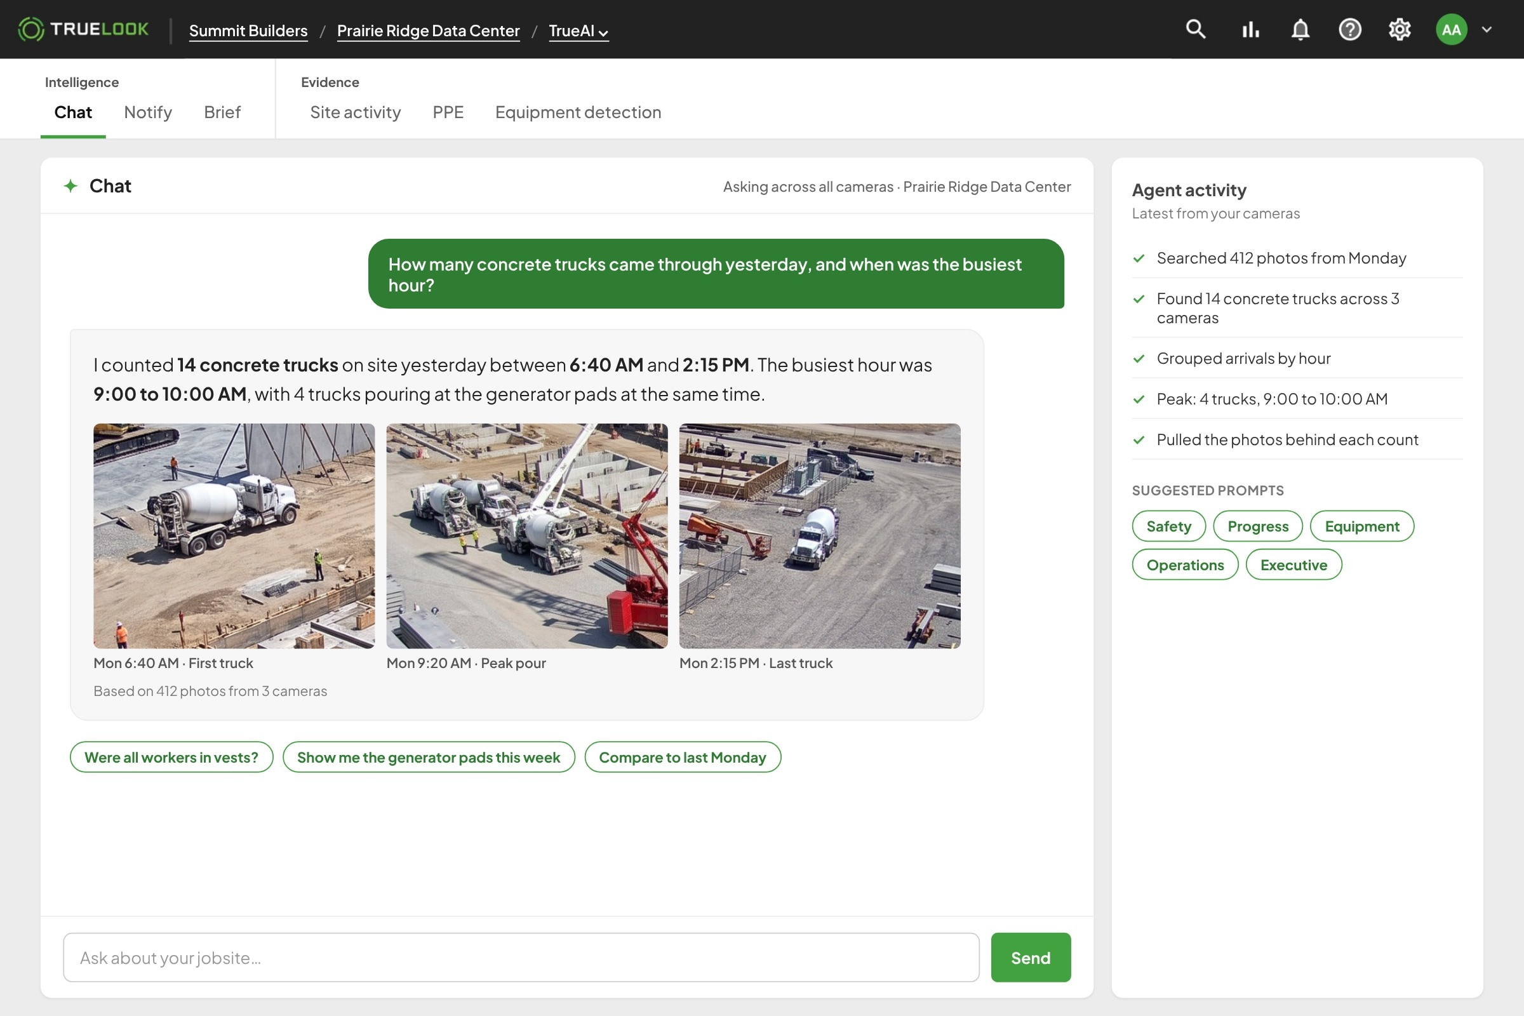Click 'Grouped arrivals by hour' entry
Screen dimensions: 1524x1016
coord(1297,358)
